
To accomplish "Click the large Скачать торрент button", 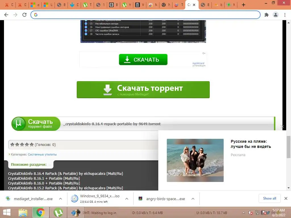I will tap(143, 90).
